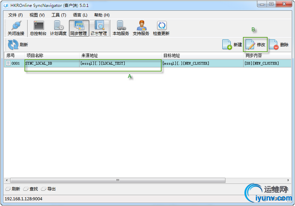Sort by the 序号 column header

click(x=14, y=56)
